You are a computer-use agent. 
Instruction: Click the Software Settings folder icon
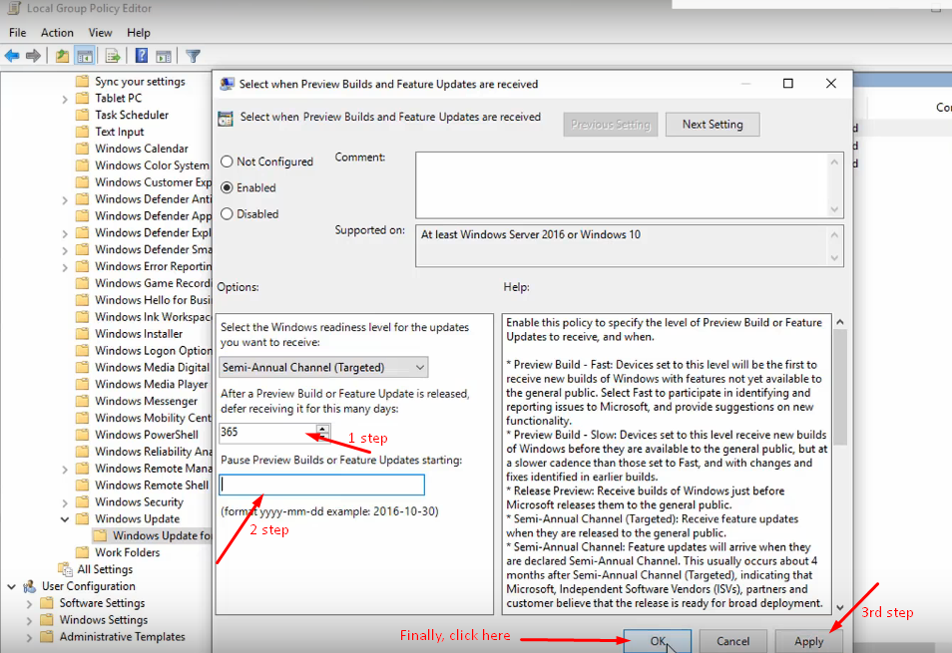(x=47, y=603)
